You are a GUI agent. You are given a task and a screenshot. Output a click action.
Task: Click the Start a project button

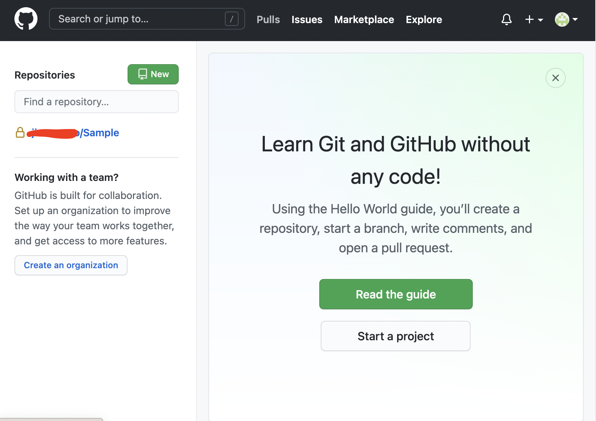pos(396,336)
